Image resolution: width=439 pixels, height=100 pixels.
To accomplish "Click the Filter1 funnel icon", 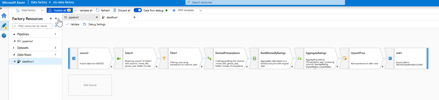I will click(164, 58).
